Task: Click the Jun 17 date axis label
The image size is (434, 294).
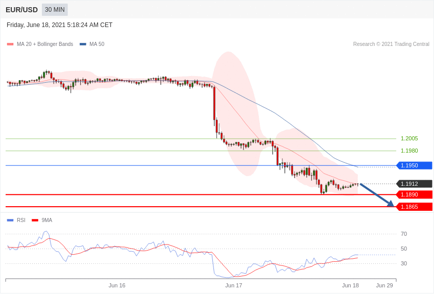Action: tap(234, 285)
